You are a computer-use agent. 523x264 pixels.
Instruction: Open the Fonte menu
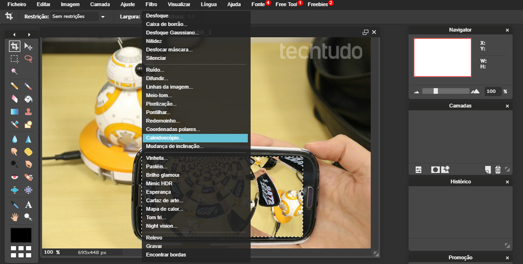coord(258,4)
